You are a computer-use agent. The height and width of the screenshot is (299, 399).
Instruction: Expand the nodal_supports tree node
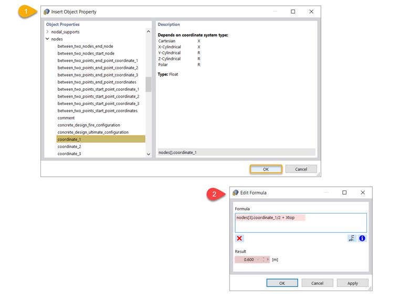[48, 32]
